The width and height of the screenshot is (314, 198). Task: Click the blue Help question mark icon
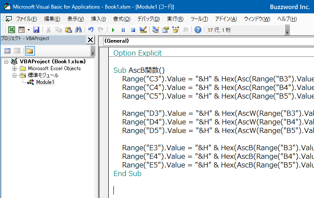[198, 30]
